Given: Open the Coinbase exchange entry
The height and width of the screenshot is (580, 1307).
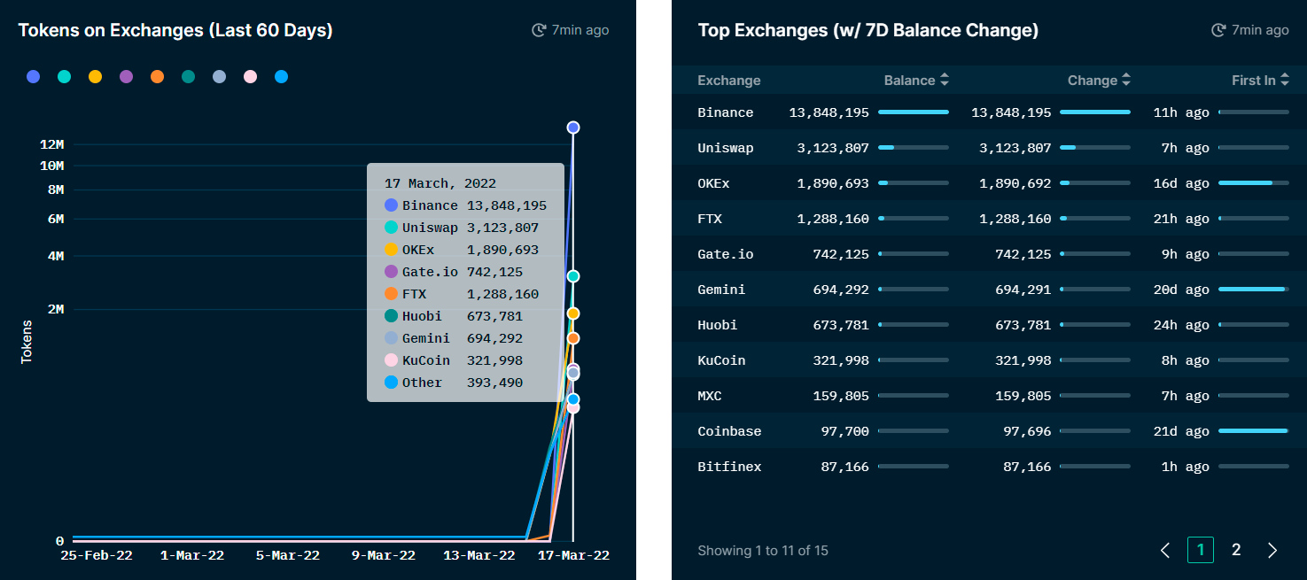Looking at the screenshot, I should (x=728, y=431).
